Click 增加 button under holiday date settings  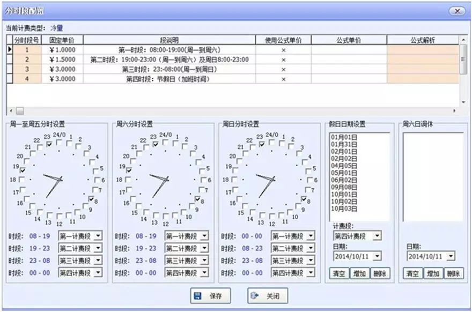(359, 274)
